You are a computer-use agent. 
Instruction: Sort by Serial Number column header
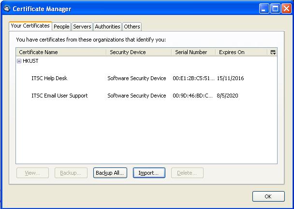(193, 52)
